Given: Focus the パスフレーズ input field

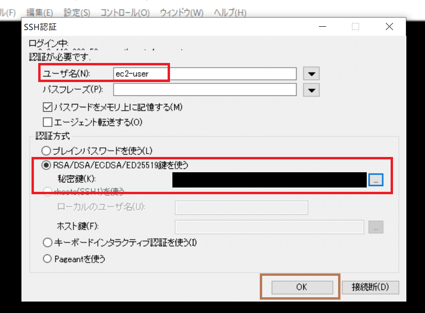Looking at the screenshot, I should 204,90.
